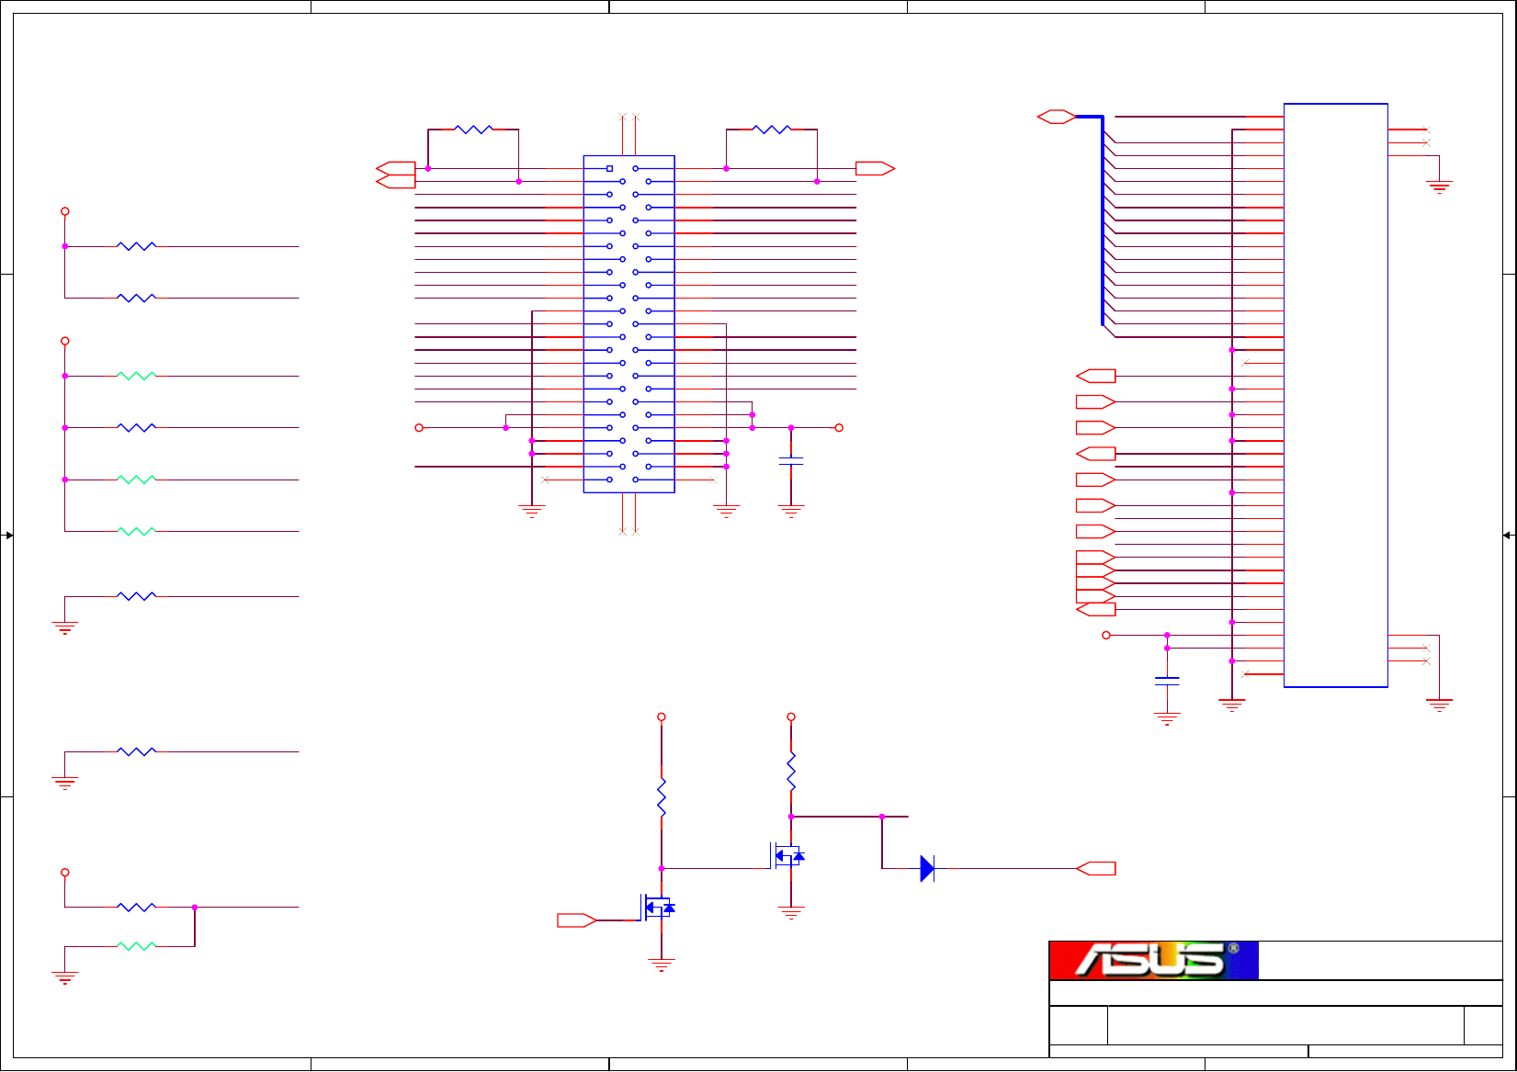Select the vertical resistor above the upper MOSFET
The width and height of the screenshot is (1517, 1072).
[x=791, y=772]
